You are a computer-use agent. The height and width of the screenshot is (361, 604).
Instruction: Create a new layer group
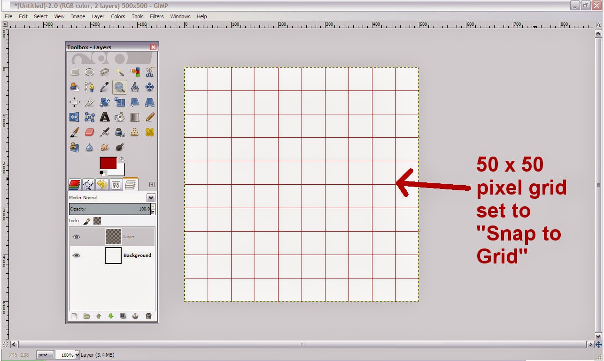86,316
